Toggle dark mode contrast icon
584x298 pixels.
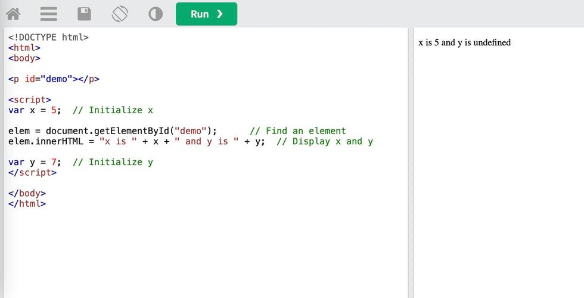coord(156,14)
